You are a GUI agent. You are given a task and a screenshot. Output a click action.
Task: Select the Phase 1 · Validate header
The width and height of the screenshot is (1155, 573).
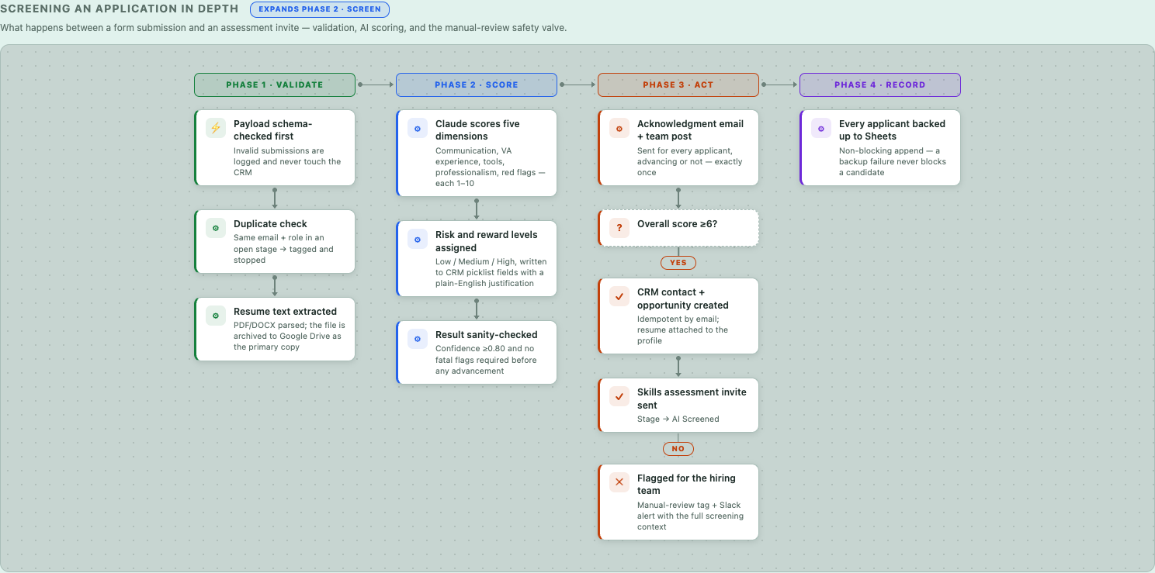275,85
